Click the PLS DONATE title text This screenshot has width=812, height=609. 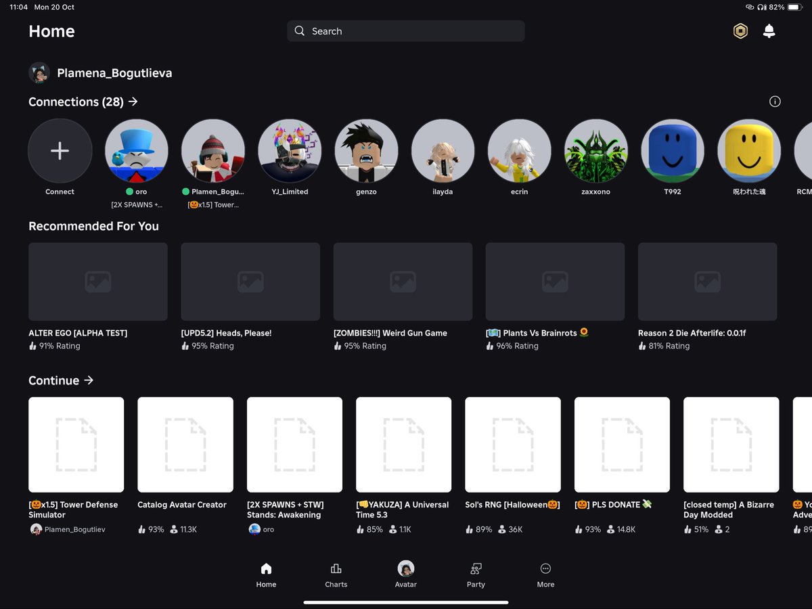pos(613,505)
